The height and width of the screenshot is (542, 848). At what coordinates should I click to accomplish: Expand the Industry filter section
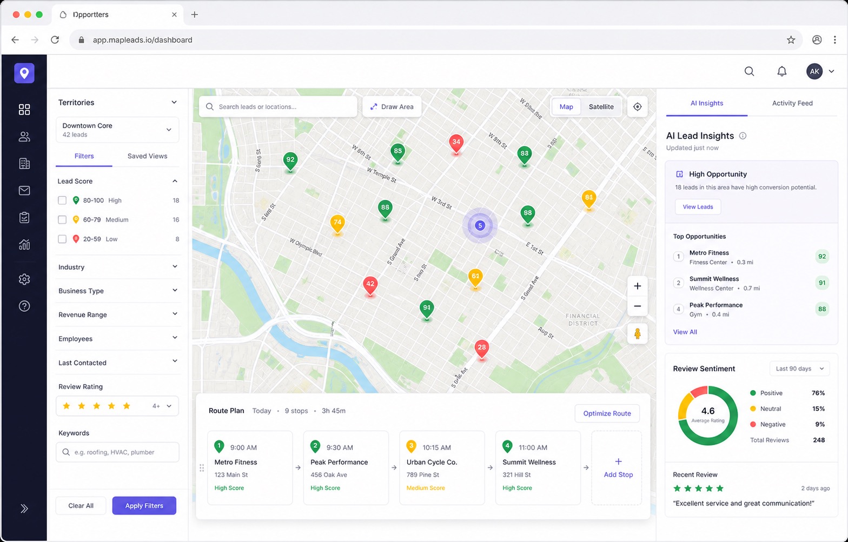(118, 267)
